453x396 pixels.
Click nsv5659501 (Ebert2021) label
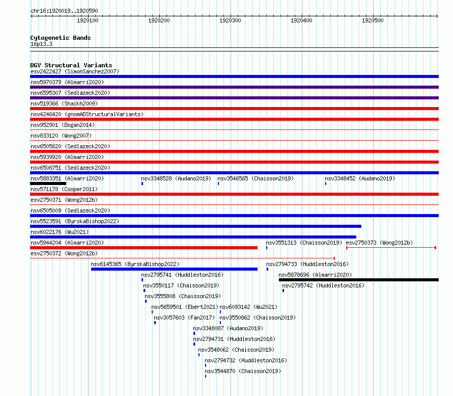coord(185,307)
